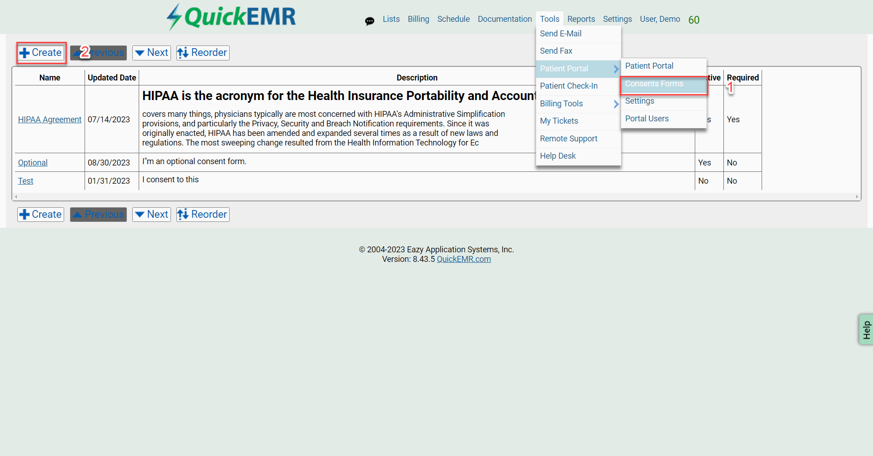
Task: Click the horizontal scrollbar left arrow
Action: [16, 197]
